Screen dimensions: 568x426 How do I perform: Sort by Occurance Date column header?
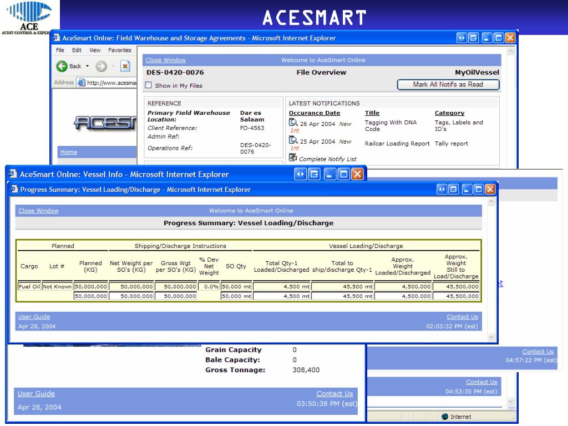point(315,113)
